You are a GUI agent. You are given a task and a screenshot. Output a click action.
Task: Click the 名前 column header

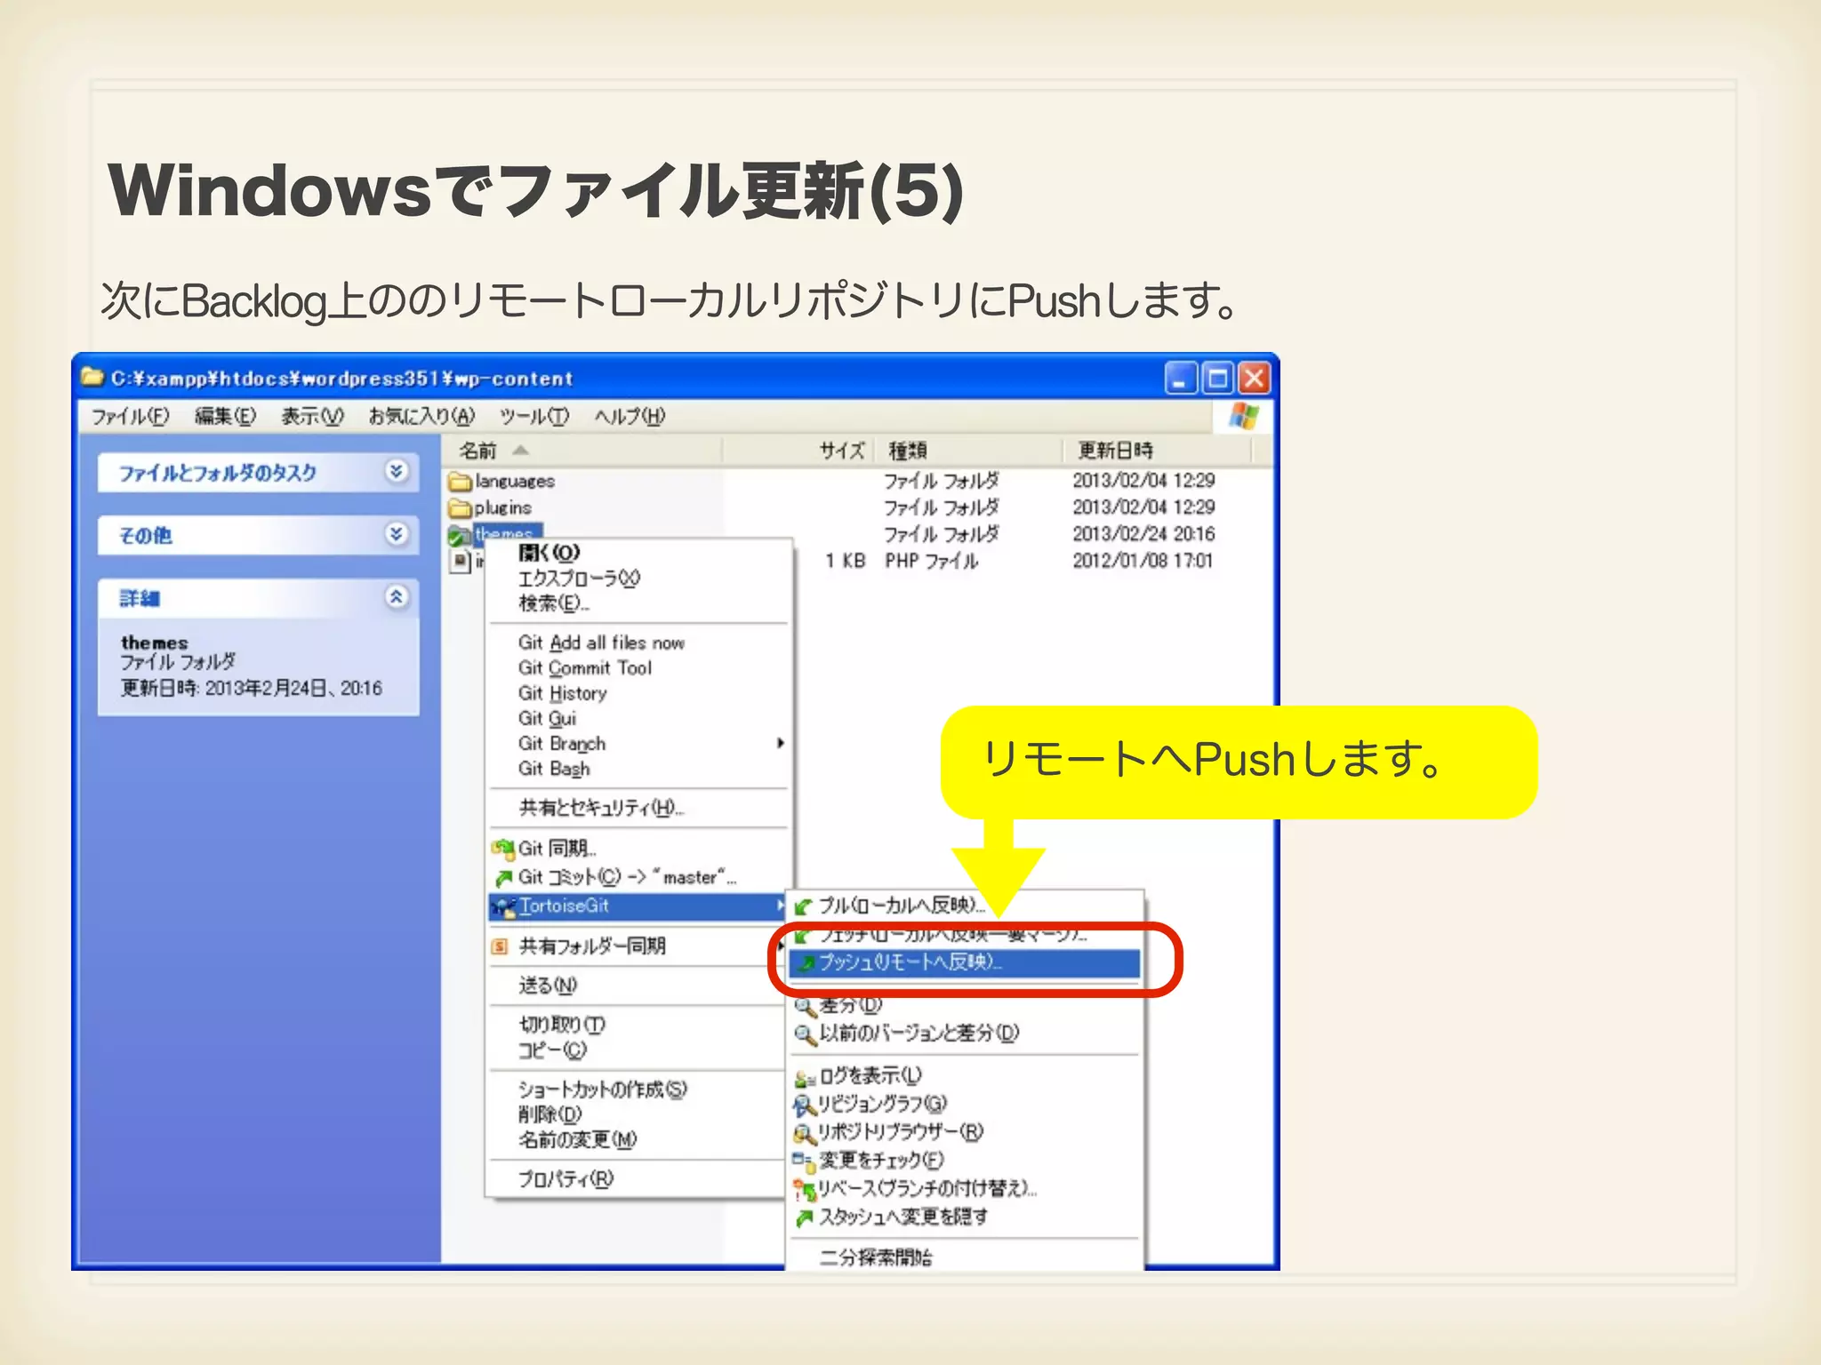[x=477, y=451]
